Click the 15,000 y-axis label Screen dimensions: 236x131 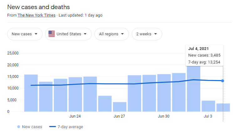coord(13,77)
